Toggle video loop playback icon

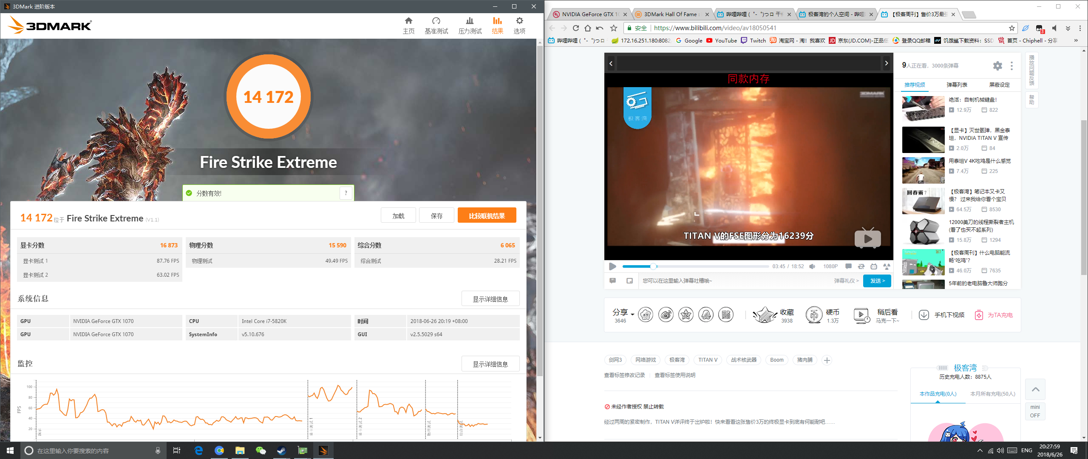861,266
